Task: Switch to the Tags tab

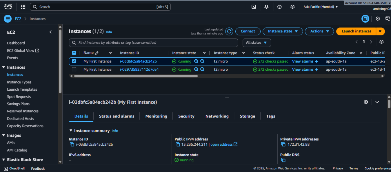Action: click(270, 116)
